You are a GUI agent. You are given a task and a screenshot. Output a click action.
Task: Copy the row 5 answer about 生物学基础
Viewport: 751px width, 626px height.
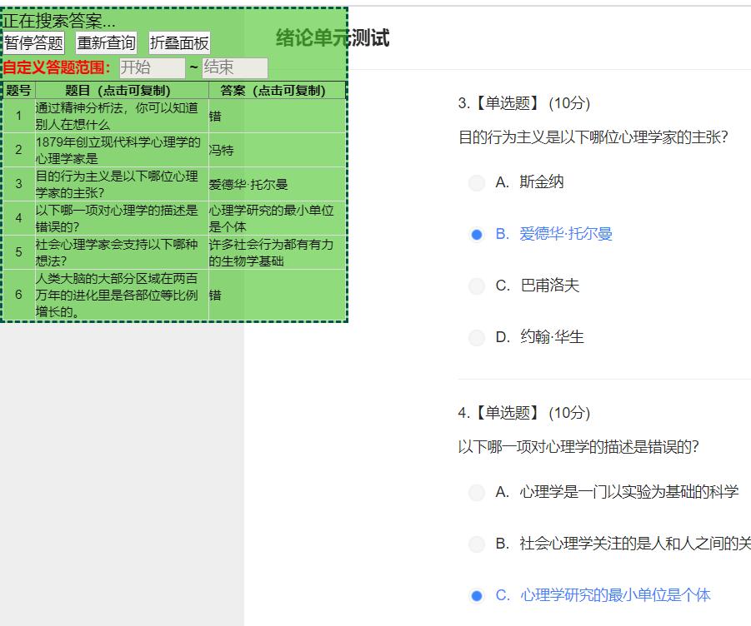pyautogui.click(x=276, y=252)
